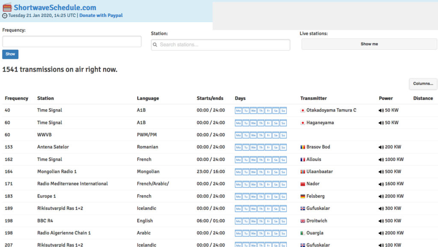Click Radio Algerienne Chain 1 cell
The height and width of the screenshot is (247, 438).
pyautogui.click(x=64, y=233)
